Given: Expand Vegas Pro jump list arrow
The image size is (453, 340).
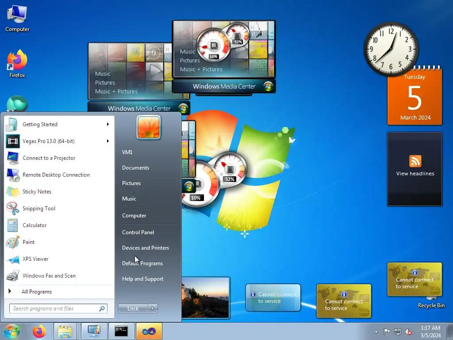Looking at the screenshot, I should pyautogui.click(x=108, y=141).
